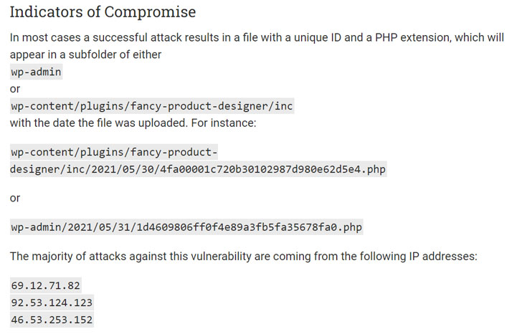
Task: Click the word 'Compromise' in the heading
Action: [x=150, y=12]
